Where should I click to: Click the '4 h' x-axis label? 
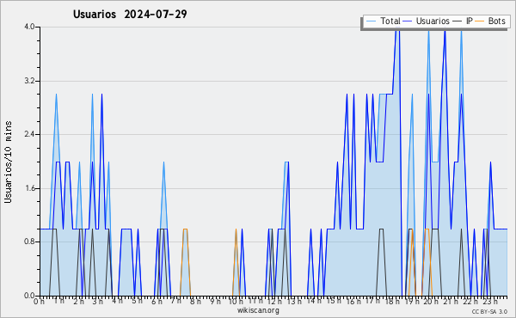click(118, 301)
